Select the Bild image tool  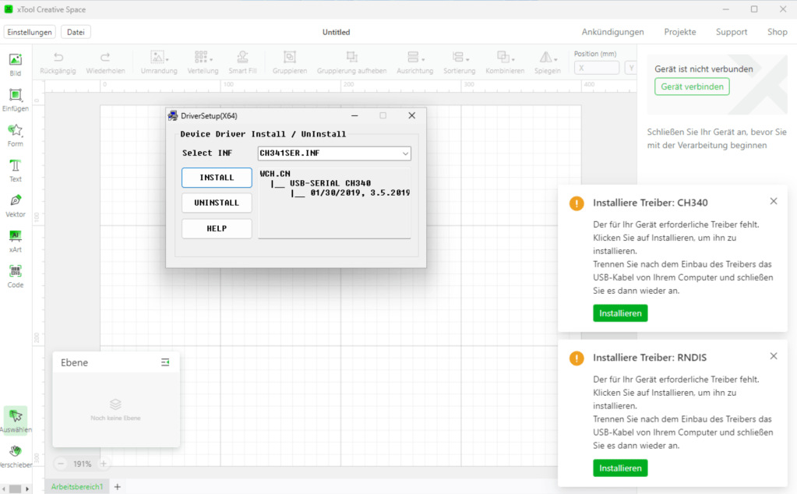coord(15,64)
